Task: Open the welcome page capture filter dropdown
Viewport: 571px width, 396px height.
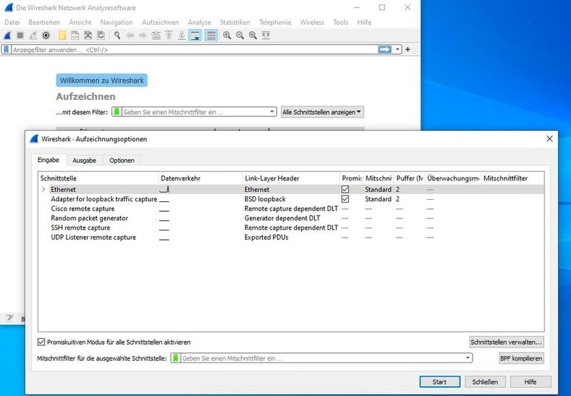Action: tap(272, 112)
